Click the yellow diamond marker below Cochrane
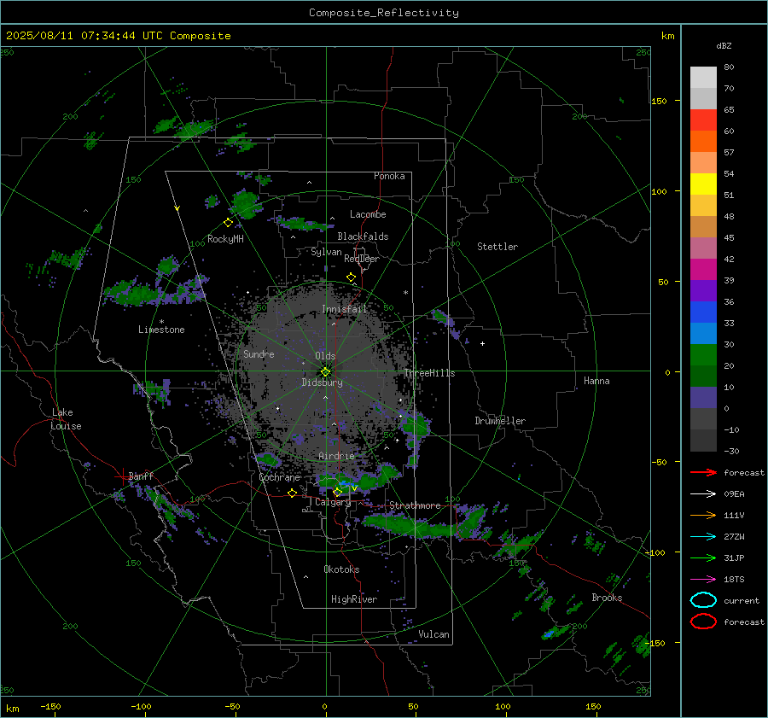The width and height of the screenshot is (768, 718). pos(292,493)
